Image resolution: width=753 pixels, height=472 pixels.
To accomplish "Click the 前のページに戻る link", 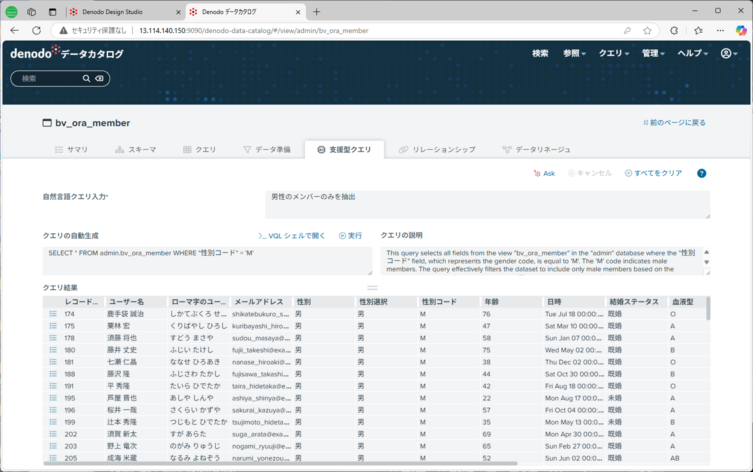I will pos(674,123).
